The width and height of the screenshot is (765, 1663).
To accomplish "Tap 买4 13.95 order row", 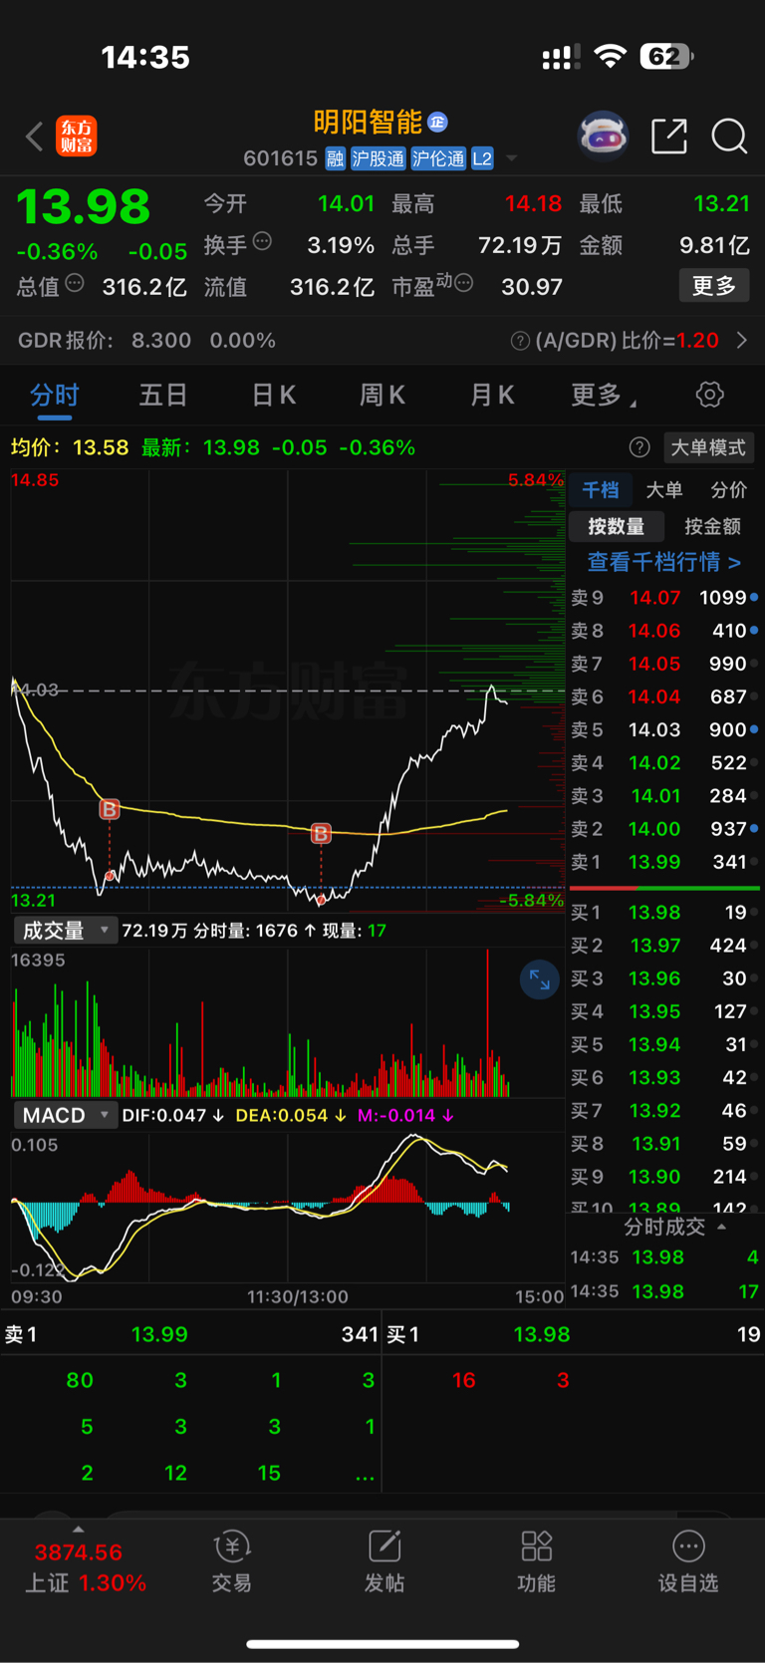I will pyautogui.click(x=664, y=1011).
